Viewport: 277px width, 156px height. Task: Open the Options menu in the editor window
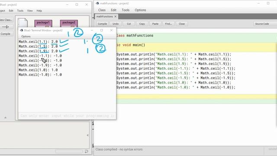pyautogui.click(x=140, y=10)
